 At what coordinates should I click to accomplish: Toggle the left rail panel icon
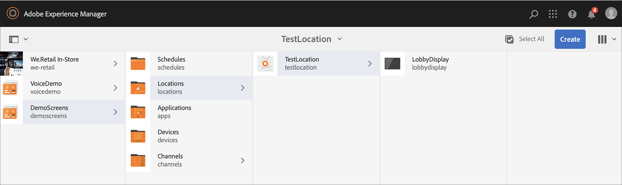(14, 39)
